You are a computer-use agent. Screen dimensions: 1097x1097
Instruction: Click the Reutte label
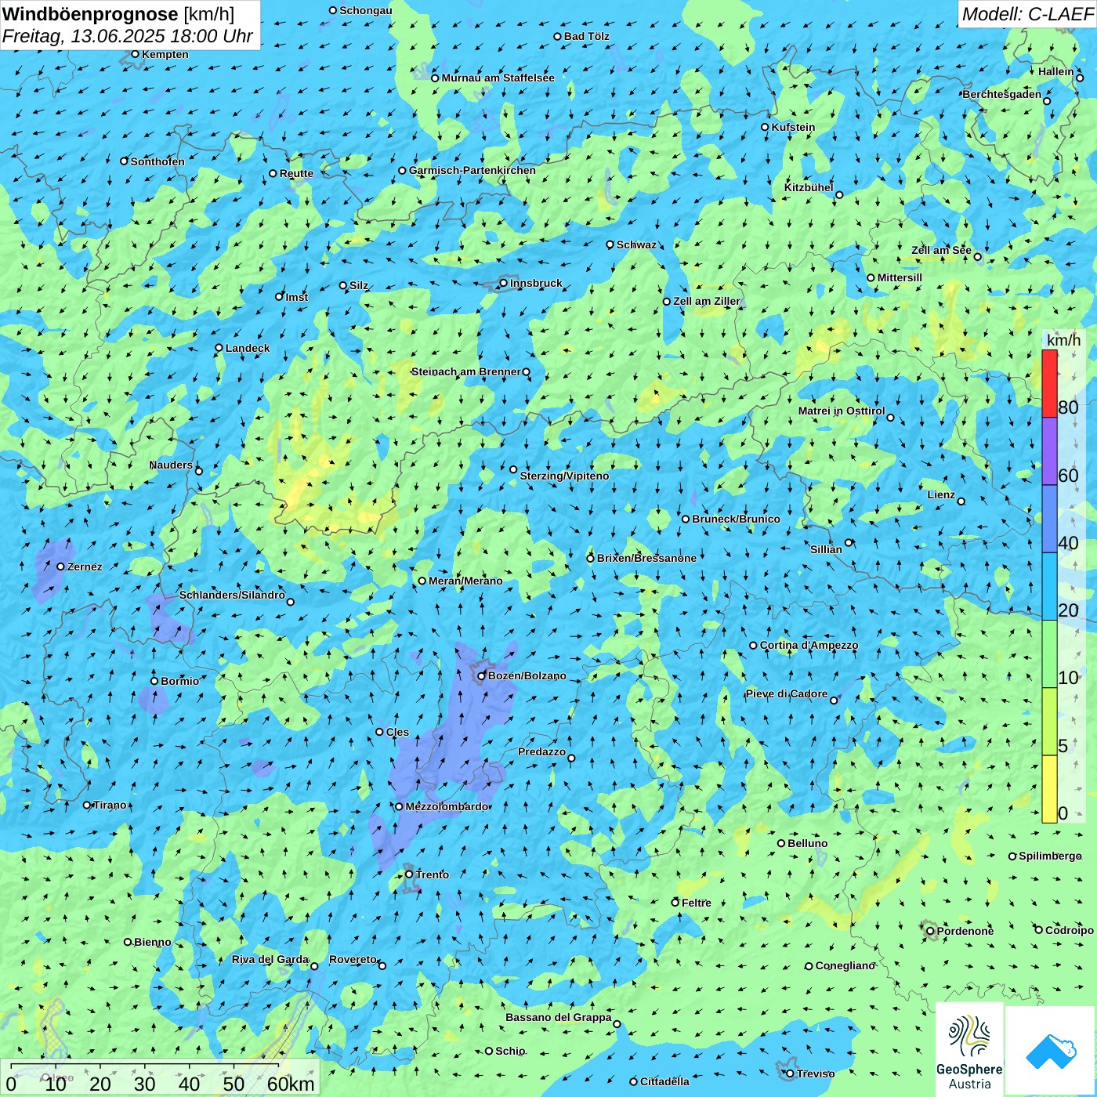pyautogui.click(x=296, y=173)
